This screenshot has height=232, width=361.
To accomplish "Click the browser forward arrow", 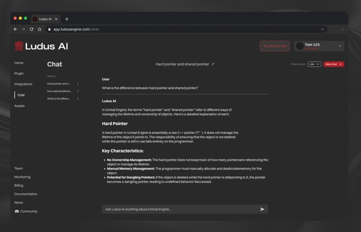I will 23,29.
